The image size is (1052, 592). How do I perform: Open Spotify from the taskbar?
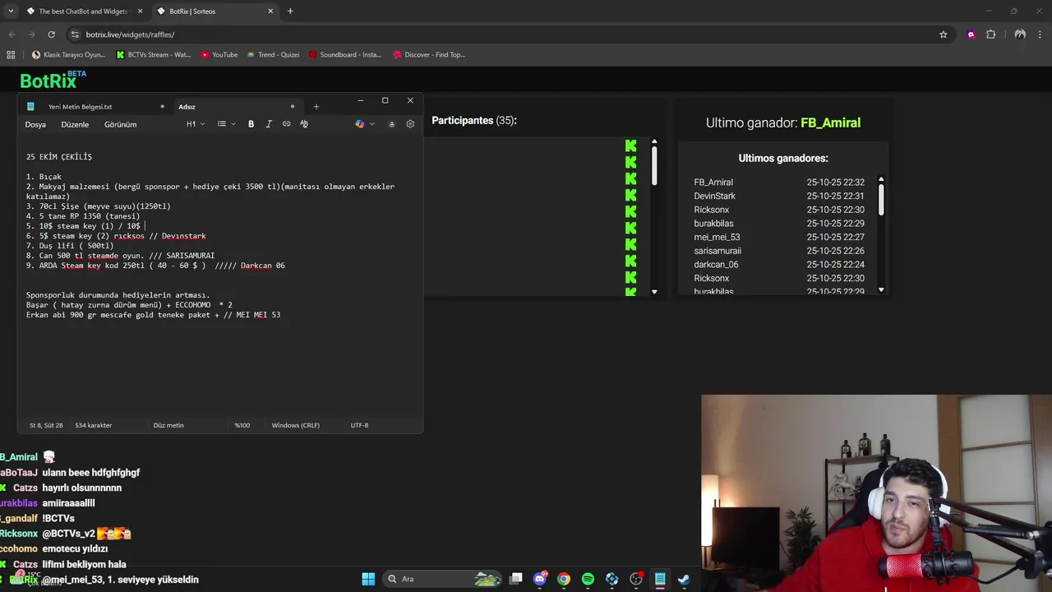pos(588,579)
